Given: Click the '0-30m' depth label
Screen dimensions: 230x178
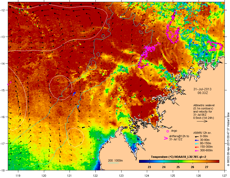Looking at the screenshot, I should (x=204, y=136).
